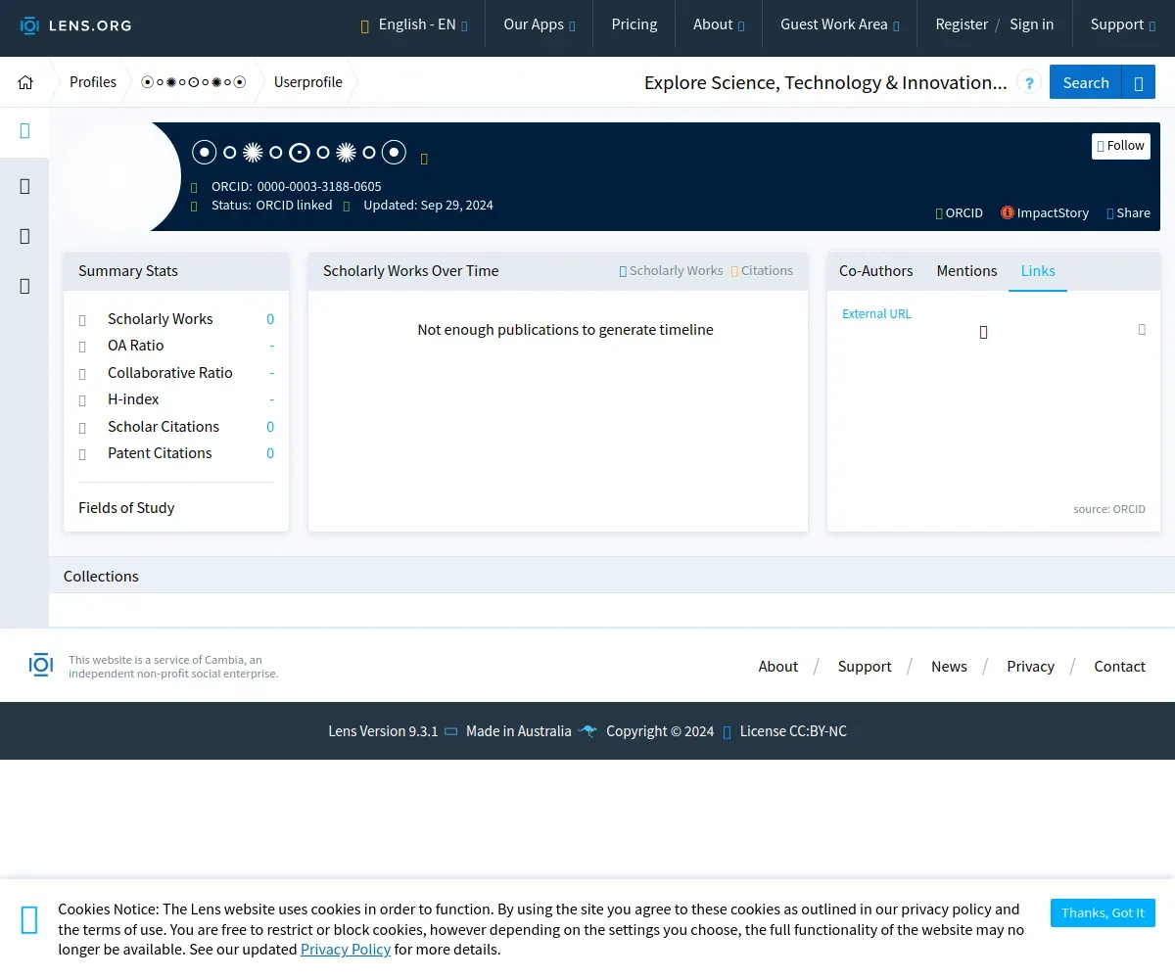Click the Lens.org logo in header
This screenshot has height=979, width=1175.
[75, 24]
